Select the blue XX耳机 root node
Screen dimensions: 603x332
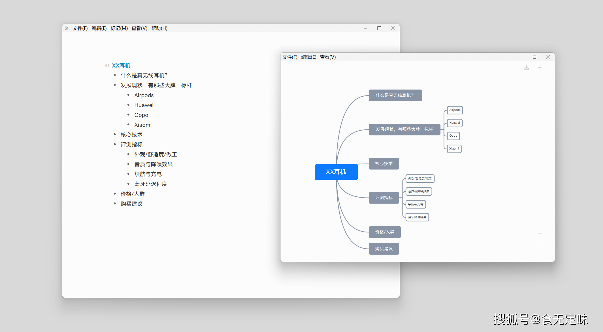click(x=336, y=172)
